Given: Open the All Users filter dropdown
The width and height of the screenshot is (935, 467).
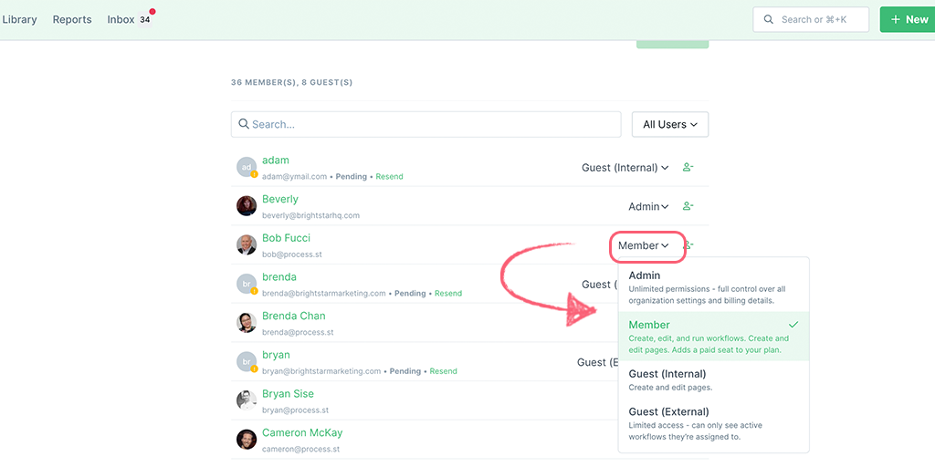Looking at the screenshot, I should tap(670, 124).
